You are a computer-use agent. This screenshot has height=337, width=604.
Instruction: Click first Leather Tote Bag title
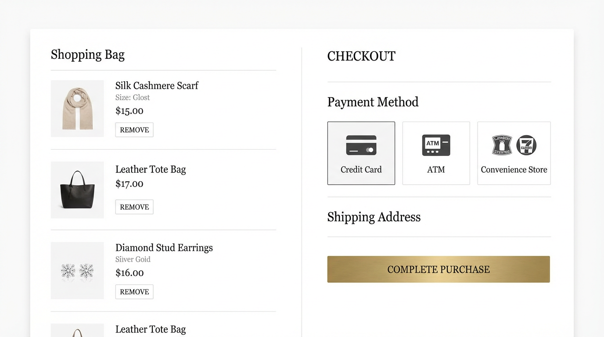[150, 169]
